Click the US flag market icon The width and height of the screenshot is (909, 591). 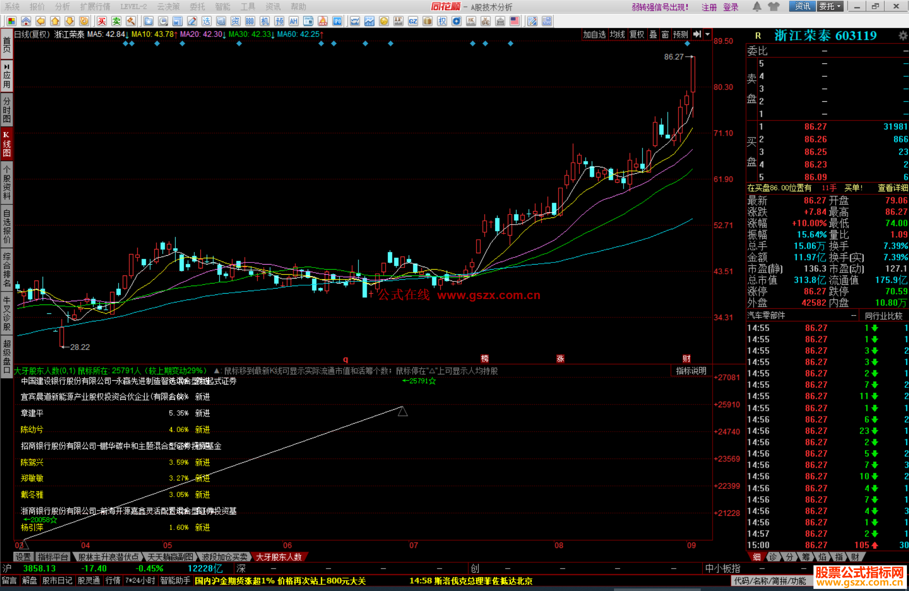(x=514, y=21)
